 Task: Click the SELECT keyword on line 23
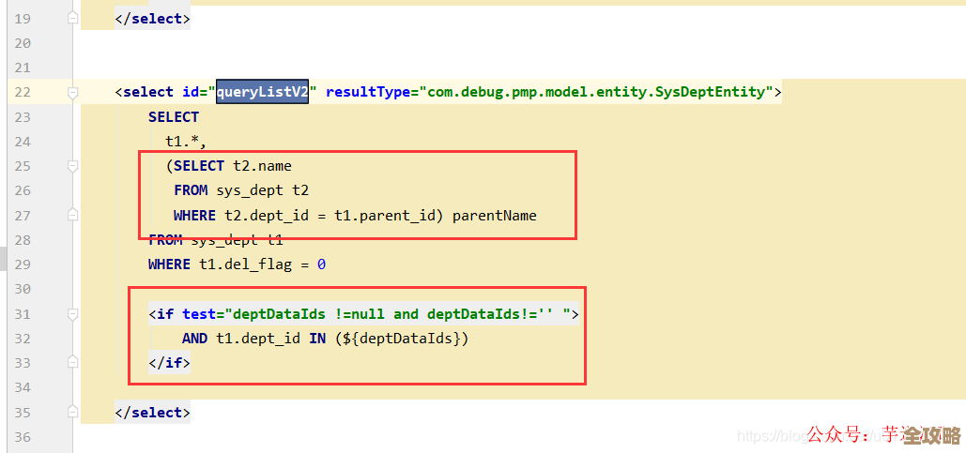[x=174, y=117]
